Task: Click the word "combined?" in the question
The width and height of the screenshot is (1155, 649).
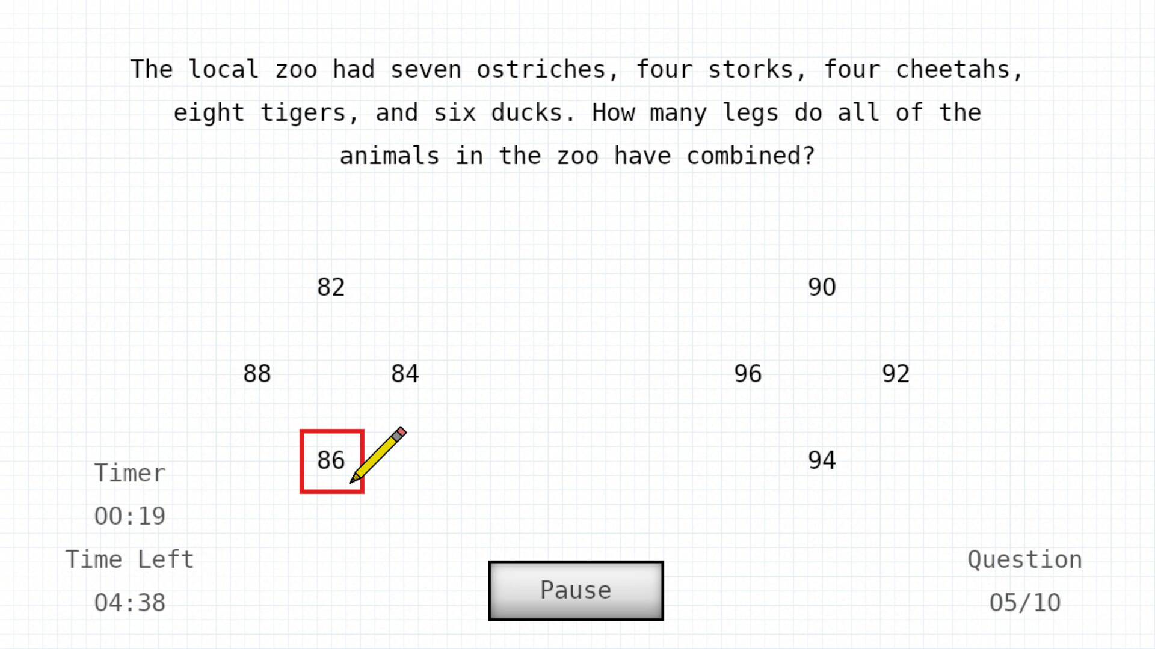Action: point(750,156)
